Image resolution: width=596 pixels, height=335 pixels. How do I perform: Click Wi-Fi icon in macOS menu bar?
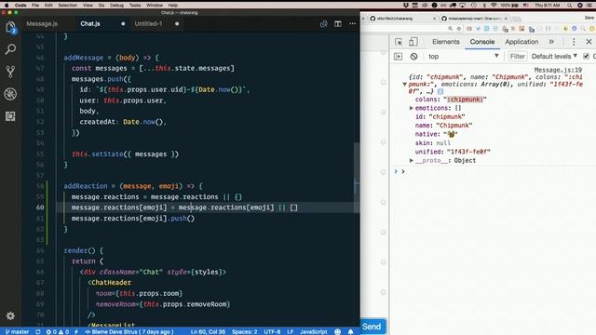494,6
